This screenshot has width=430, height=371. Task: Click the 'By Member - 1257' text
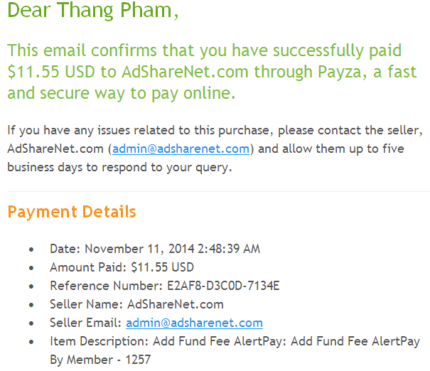pyautogui.click(x=100, y=360)
